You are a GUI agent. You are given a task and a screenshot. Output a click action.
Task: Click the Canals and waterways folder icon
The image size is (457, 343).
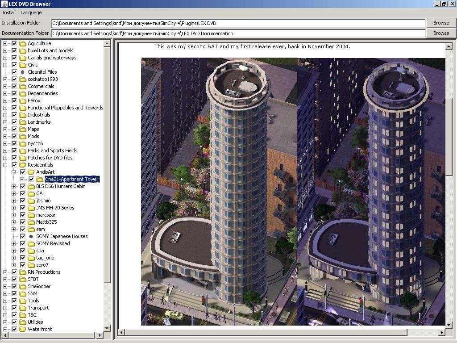[x=23, y=58]
